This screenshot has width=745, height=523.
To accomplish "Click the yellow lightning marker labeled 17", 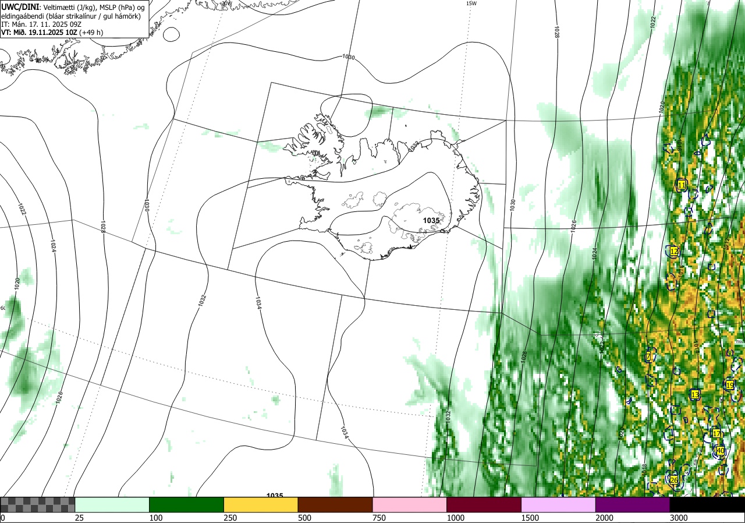I will pyautogui.click(x=716, y=434).
